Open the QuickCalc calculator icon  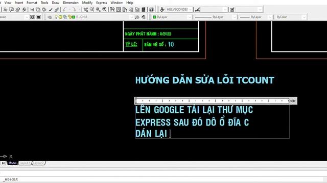[144, 10]
